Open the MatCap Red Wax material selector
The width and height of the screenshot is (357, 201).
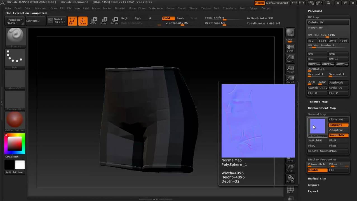[15, 121]
